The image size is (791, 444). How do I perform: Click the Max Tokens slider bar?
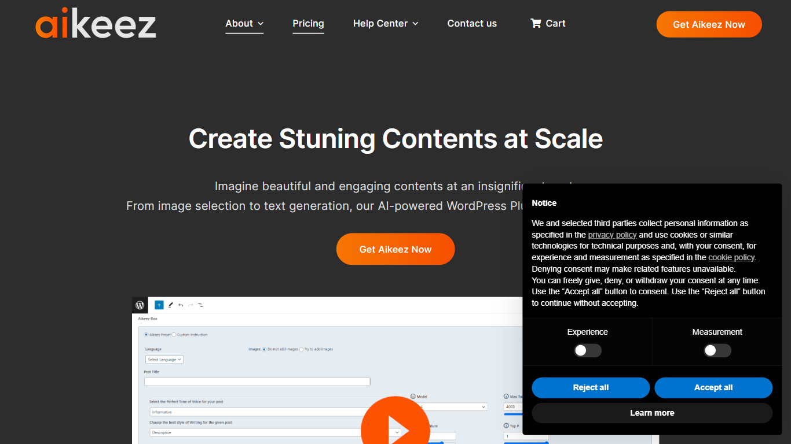point(513,414)
